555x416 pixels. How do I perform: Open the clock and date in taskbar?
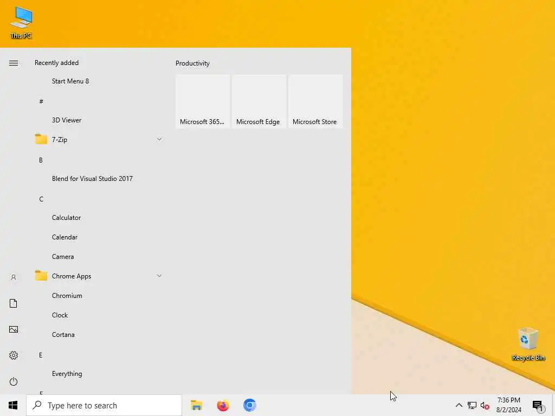click(x=508, y=405)
